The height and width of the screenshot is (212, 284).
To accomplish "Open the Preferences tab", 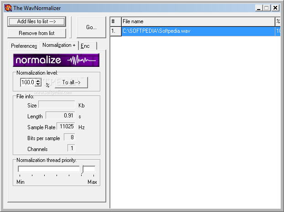I will 24,46.
